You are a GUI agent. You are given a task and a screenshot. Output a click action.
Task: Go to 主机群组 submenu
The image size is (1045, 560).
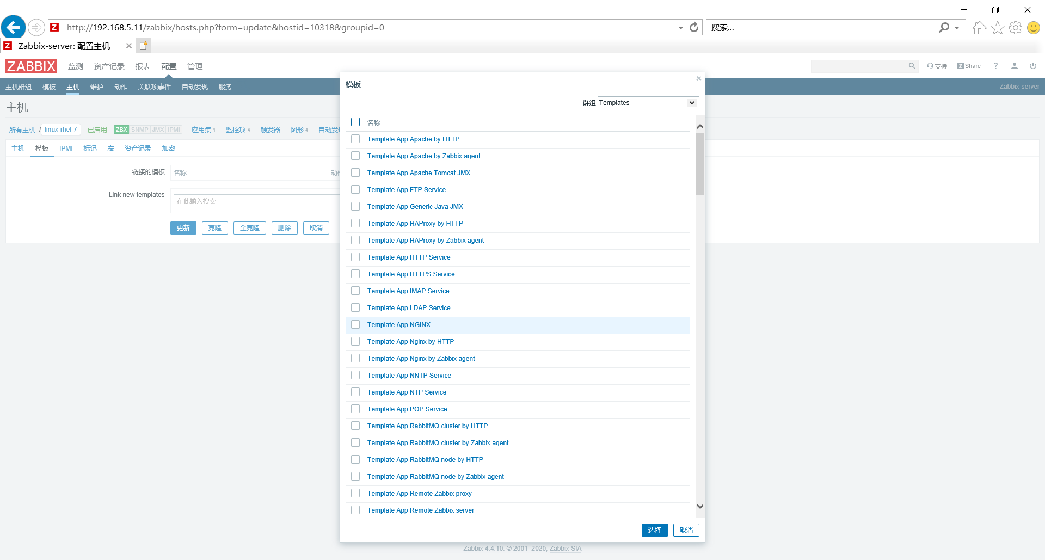(x=19, y=87)
